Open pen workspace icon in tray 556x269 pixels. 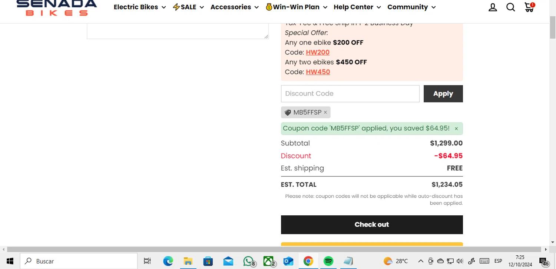coord(471,261)
